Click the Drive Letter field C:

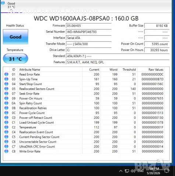tap(89, 50)
